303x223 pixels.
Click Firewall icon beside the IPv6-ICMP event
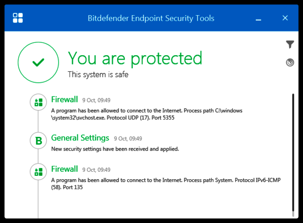pos(38,172)
